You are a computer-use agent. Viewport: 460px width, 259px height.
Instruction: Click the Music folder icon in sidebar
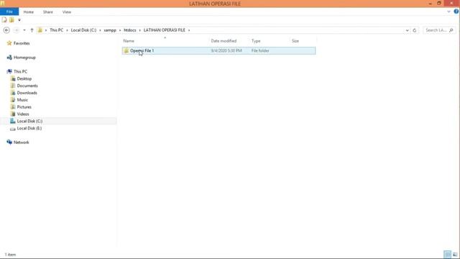(x=13, y=100)
